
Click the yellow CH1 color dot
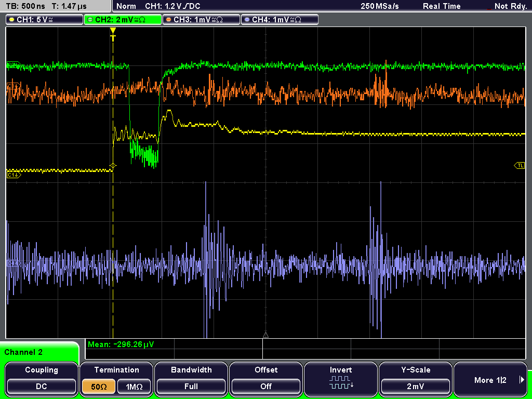(x=12, y=20)
